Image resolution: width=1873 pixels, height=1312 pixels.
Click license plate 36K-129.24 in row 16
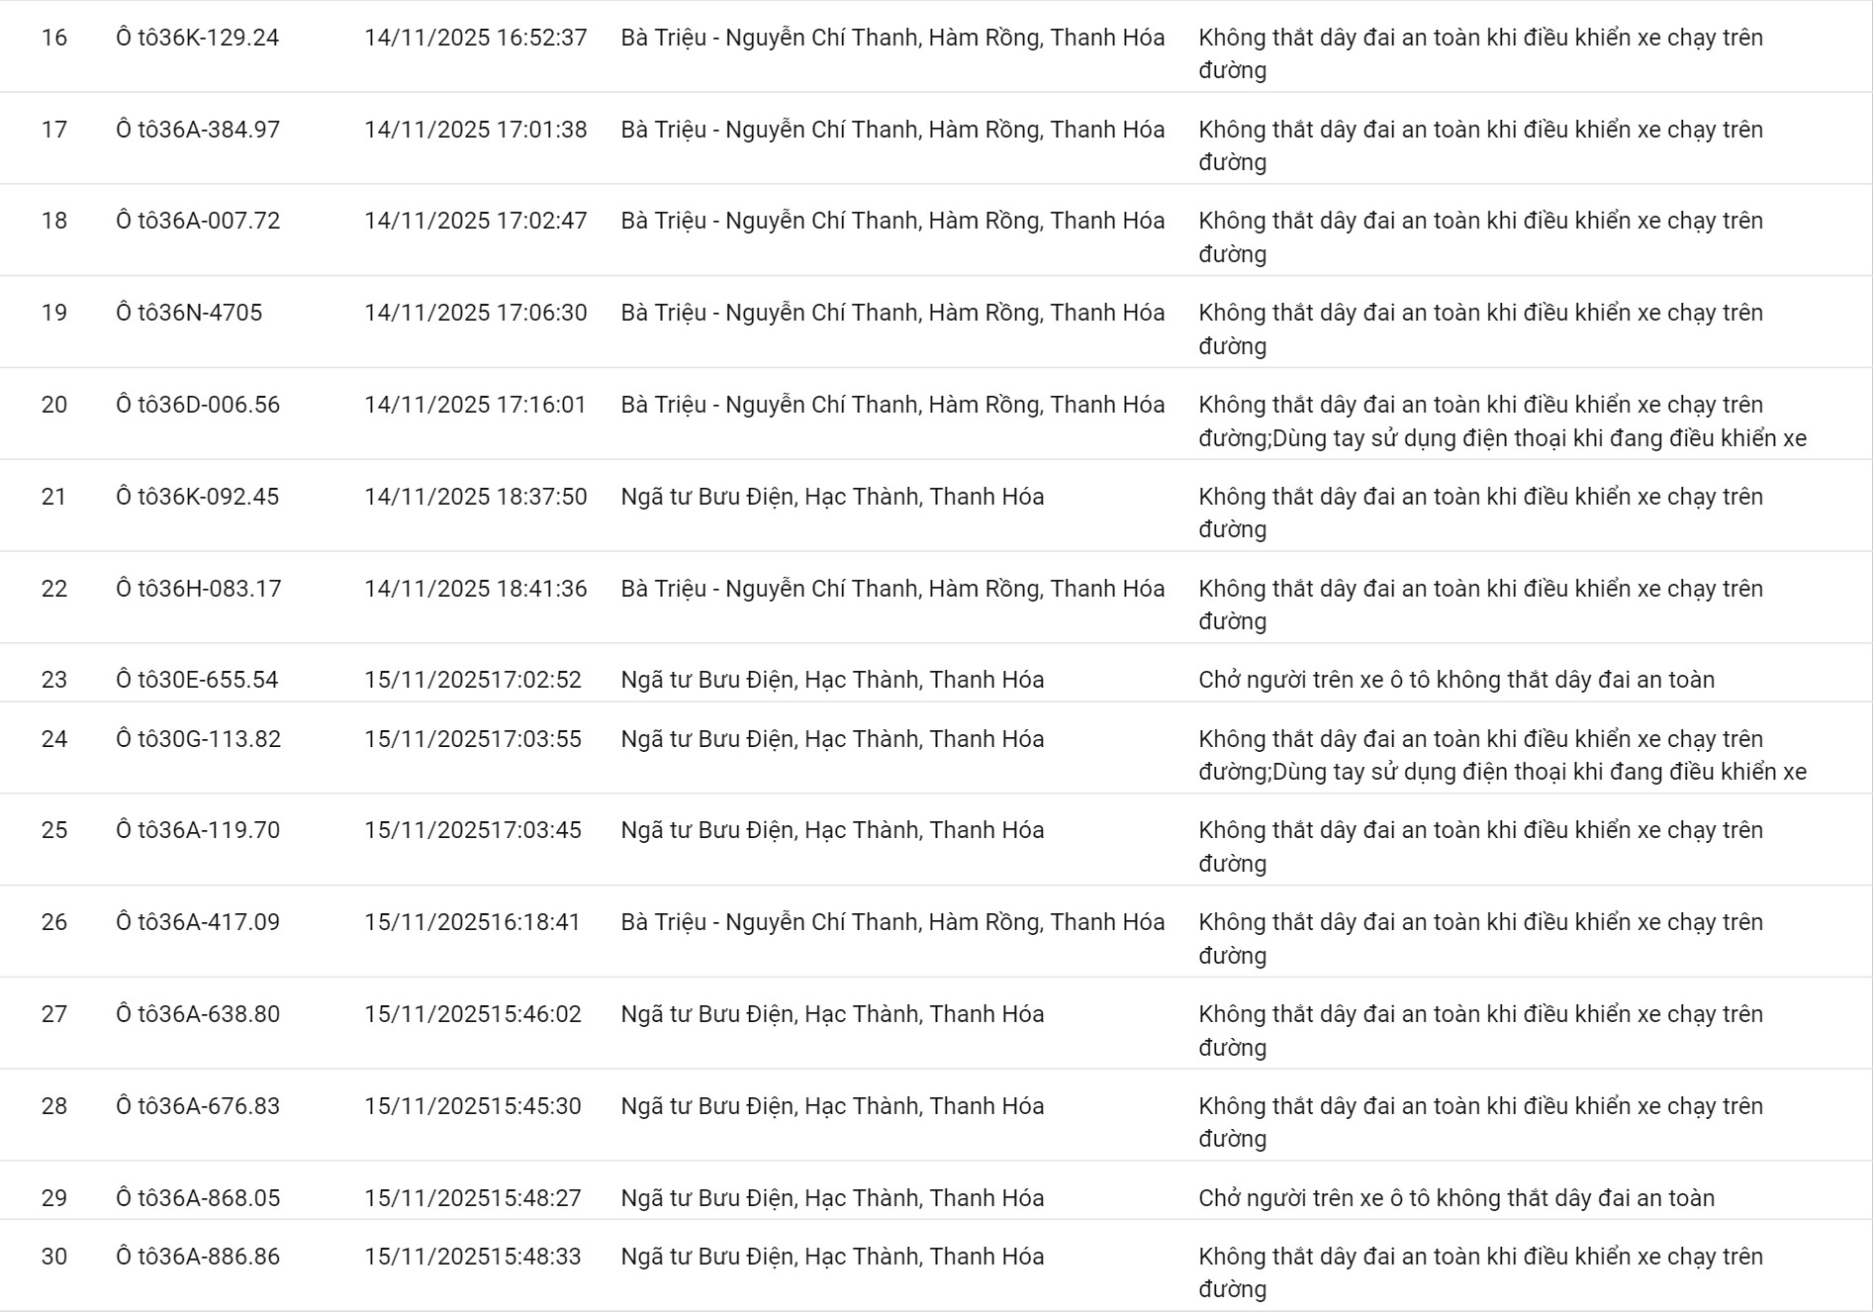click(198, 38)
